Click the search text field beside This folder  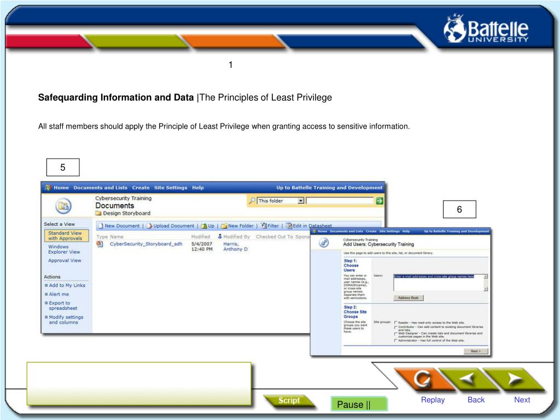point(340,201)
